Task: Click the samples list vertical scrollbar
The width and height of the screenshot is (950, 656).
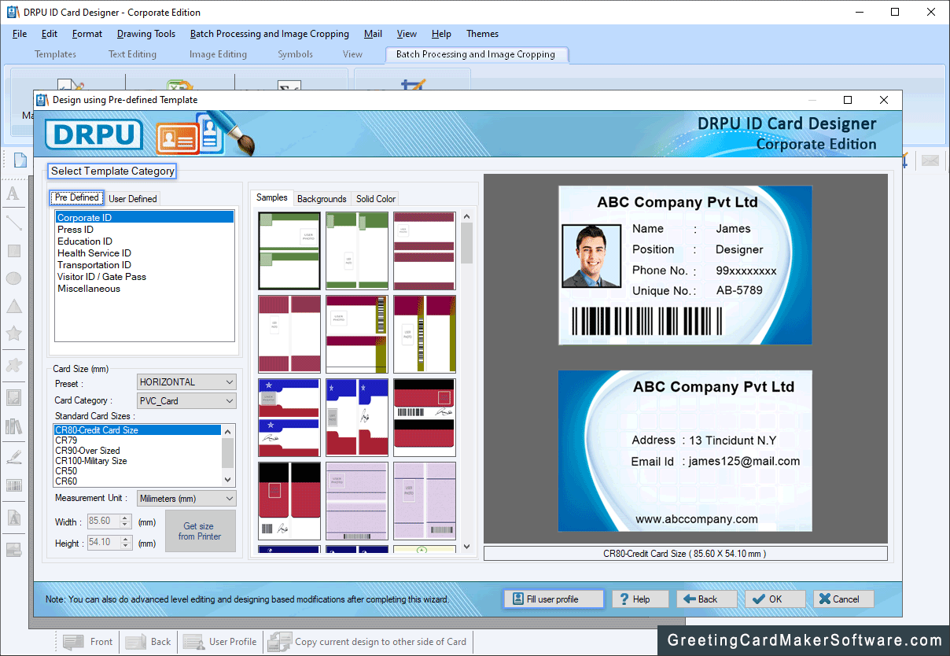Action: pyautogui.click(x=466, y=381)
